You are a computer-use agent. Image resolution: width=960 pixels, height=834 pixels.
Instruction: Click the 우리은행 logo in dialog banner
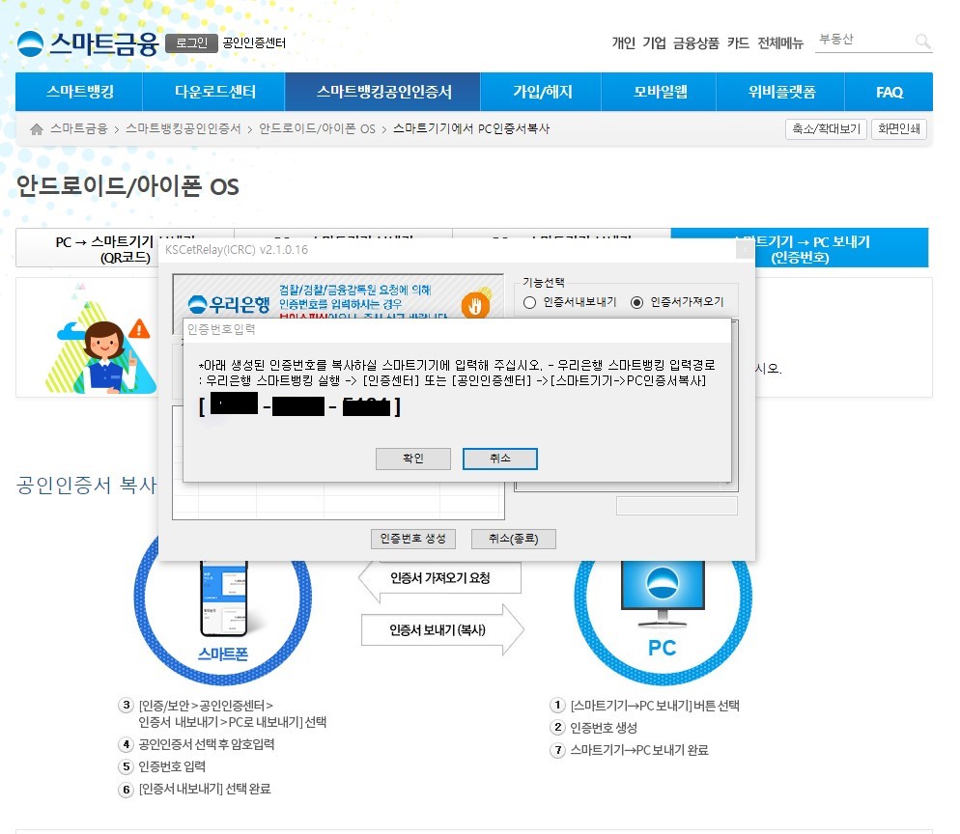229,303
